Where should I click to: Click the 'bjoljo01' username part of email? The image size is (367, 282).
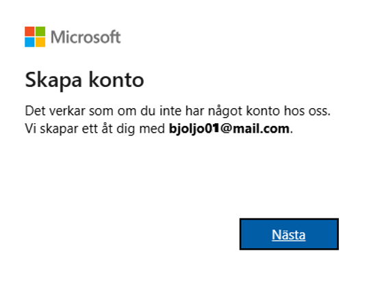[194, 129]
